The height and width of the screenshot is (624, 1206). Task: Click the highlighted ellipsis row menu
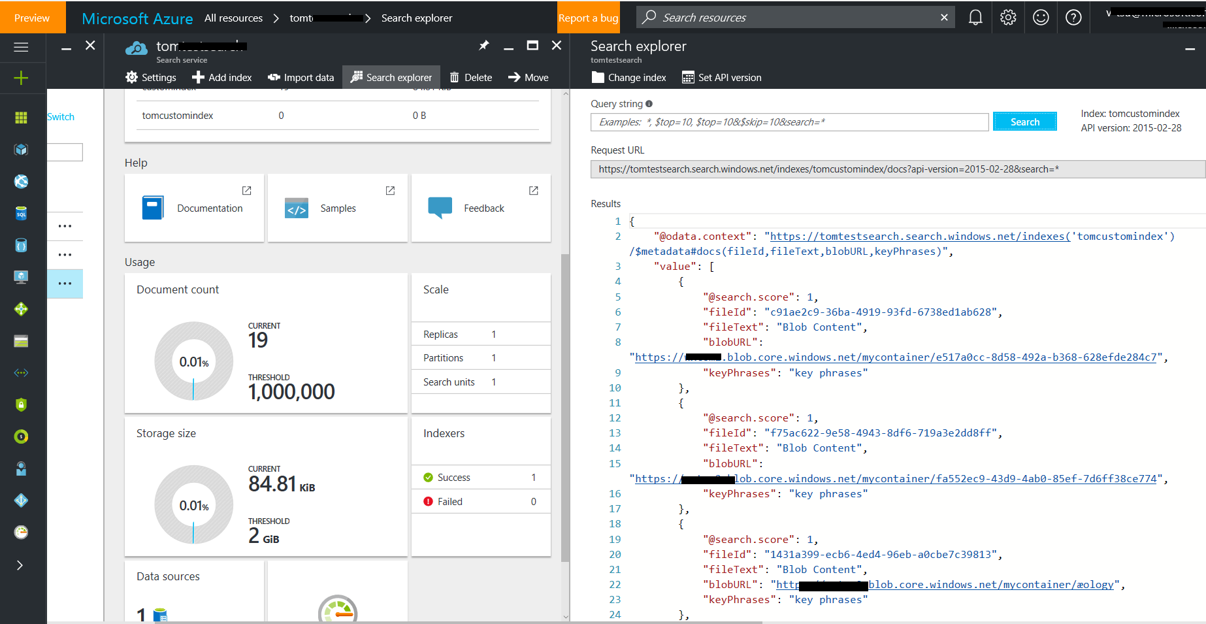(x=65, y=284)
